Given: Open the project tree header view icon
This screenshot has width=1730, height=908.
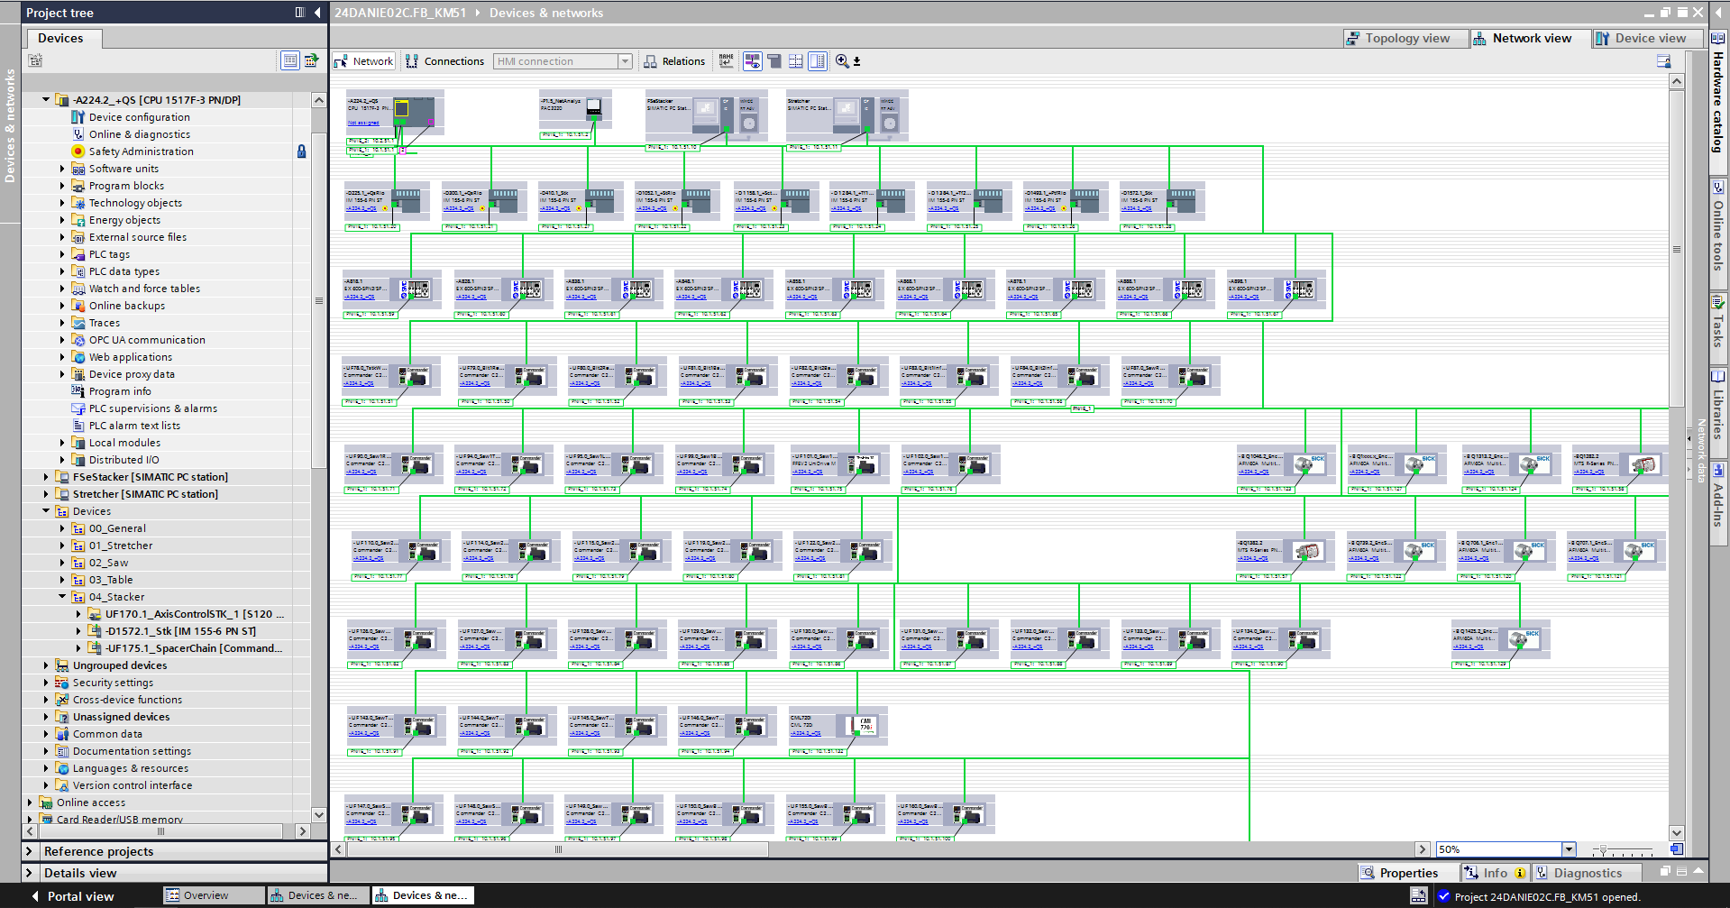Looking at the screenshot, I should 300,13.
